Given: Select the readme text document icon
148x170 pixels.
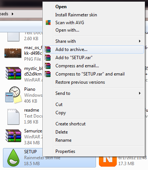Looking at the screenshot, I should [13, 117].
